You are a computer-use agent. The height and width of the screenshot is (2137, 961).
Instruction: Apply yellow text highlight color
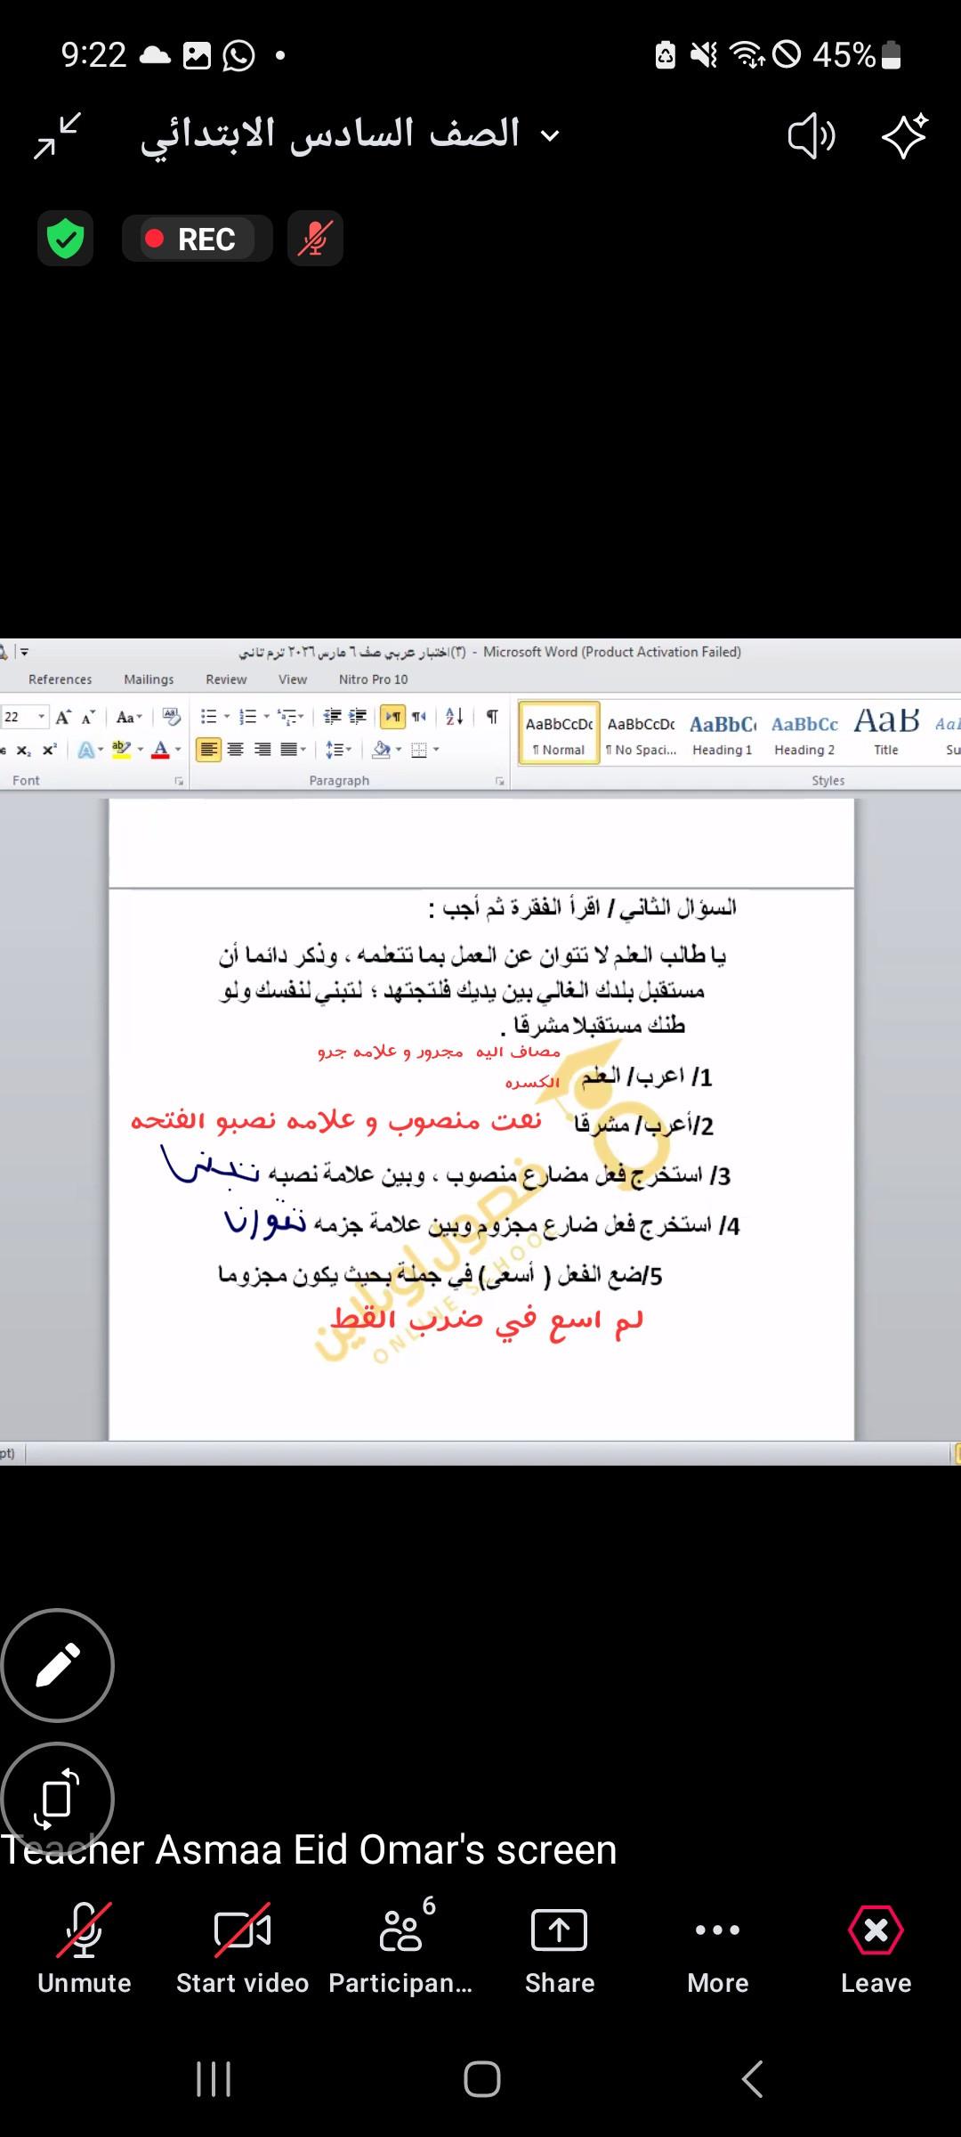121,750
